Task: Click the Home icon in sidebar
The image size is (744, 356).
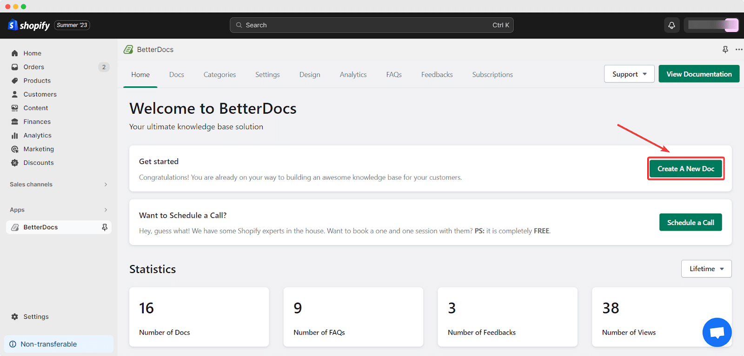Action: pos(15,53)
